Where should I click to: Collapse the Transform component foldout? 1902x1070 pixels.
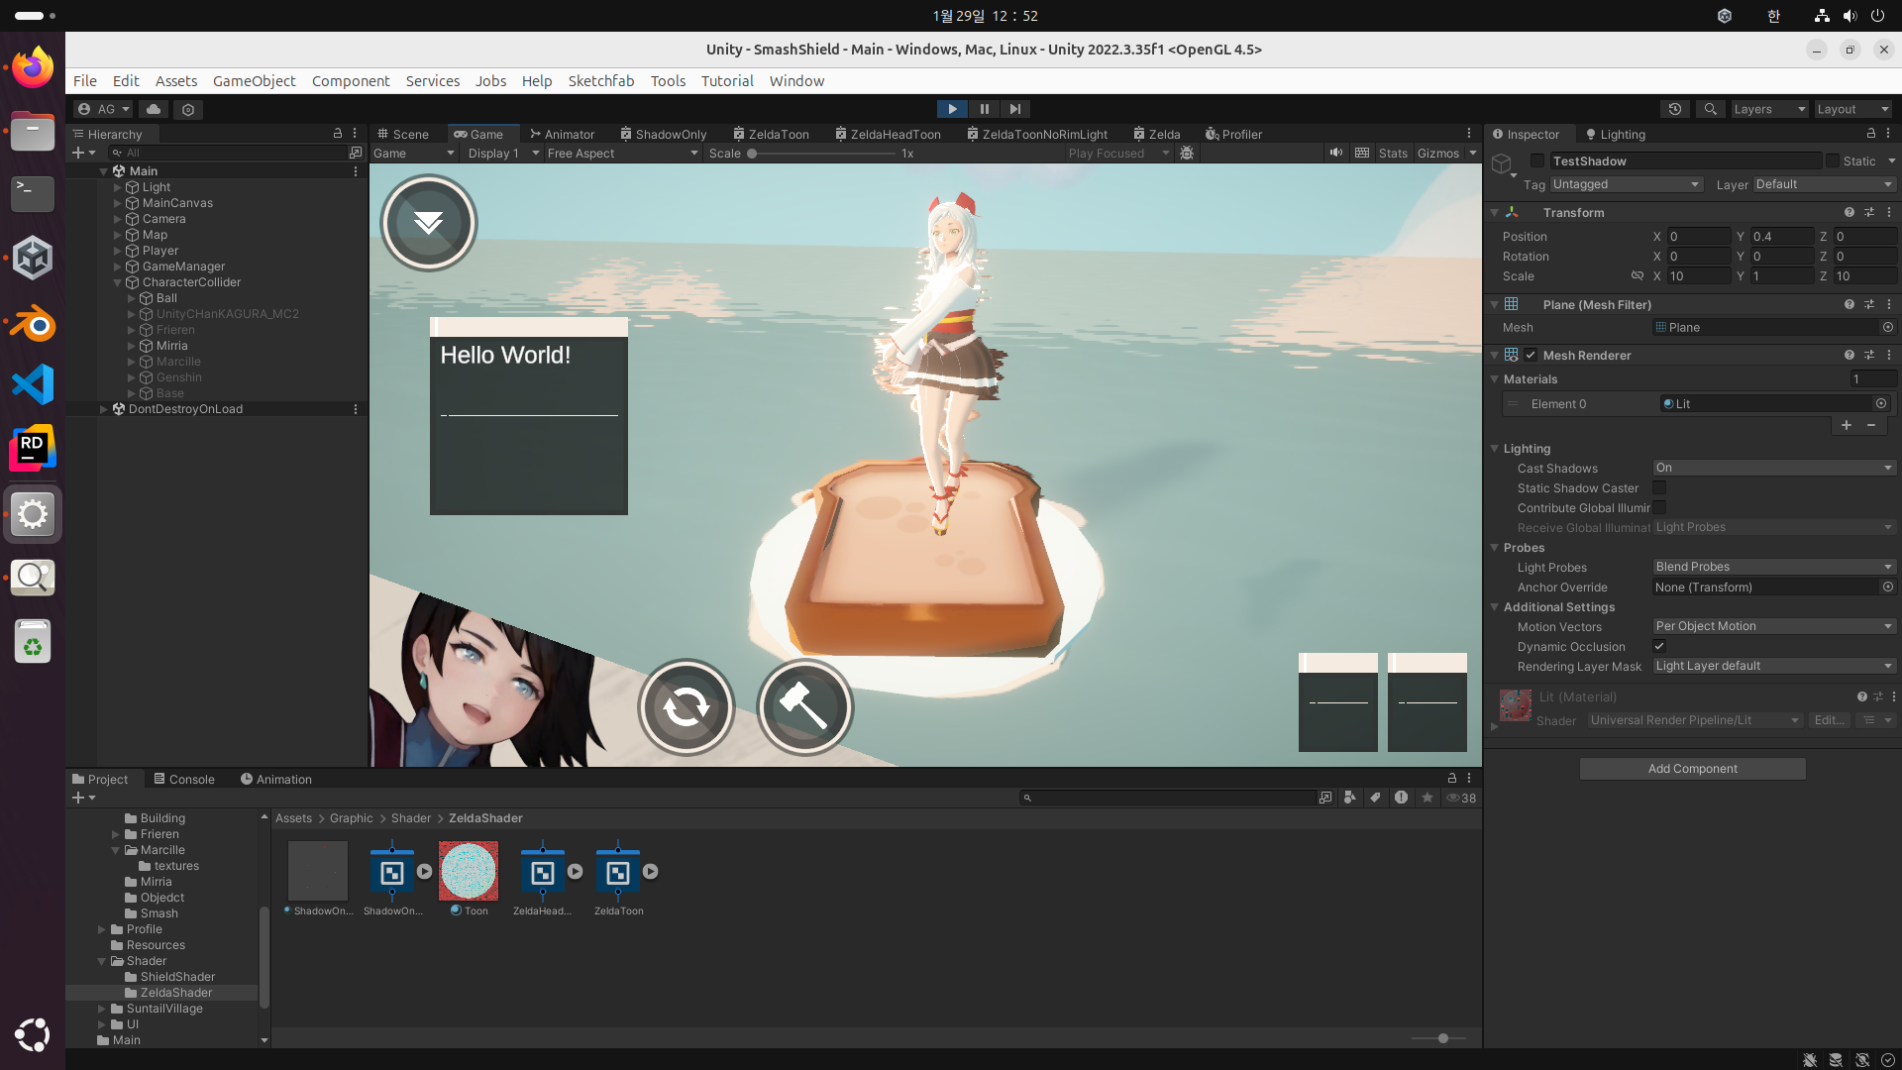[x=1495, y=212]
